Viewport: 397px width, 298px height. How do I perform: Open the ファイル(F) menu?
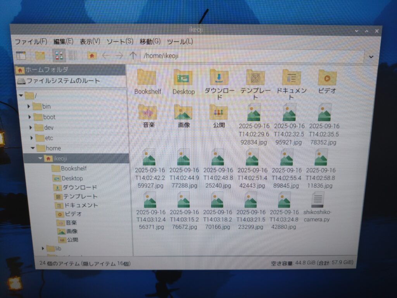31,41
